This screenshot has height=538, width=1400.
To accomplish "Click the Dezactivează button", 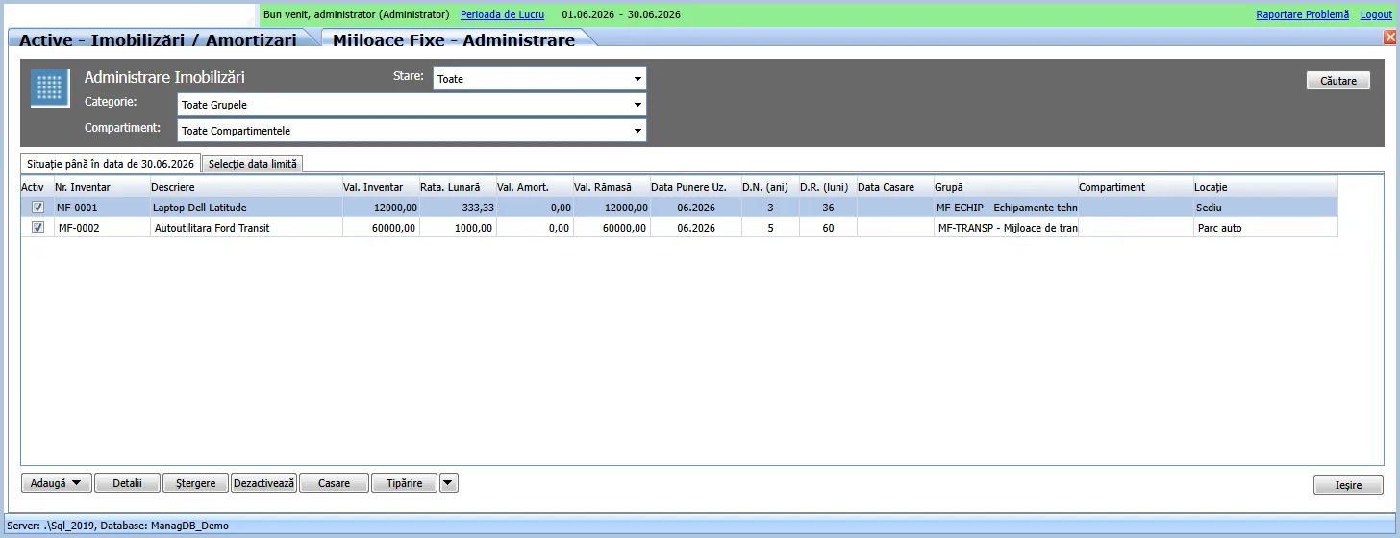I will tap(263, 483).
